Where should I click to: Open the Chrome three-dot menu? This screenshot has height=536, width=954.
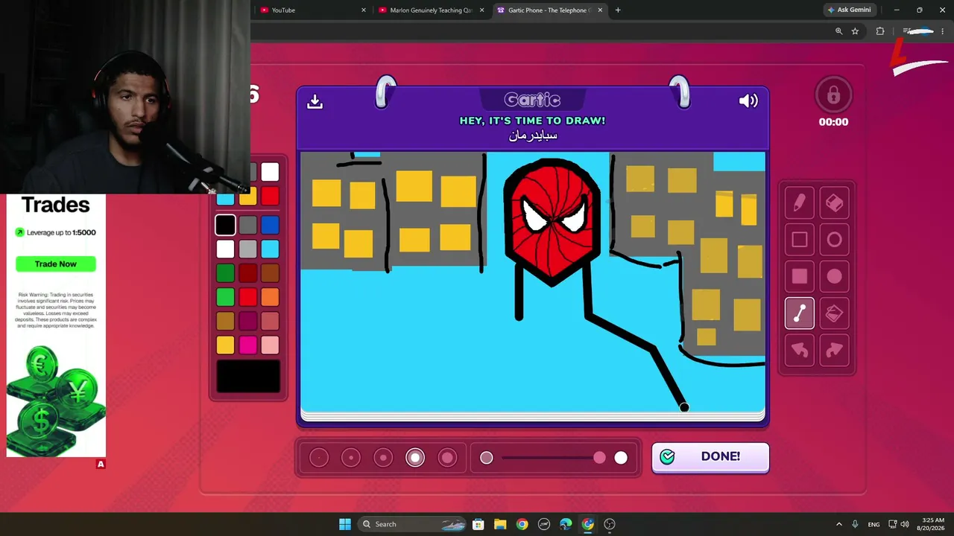942,31
